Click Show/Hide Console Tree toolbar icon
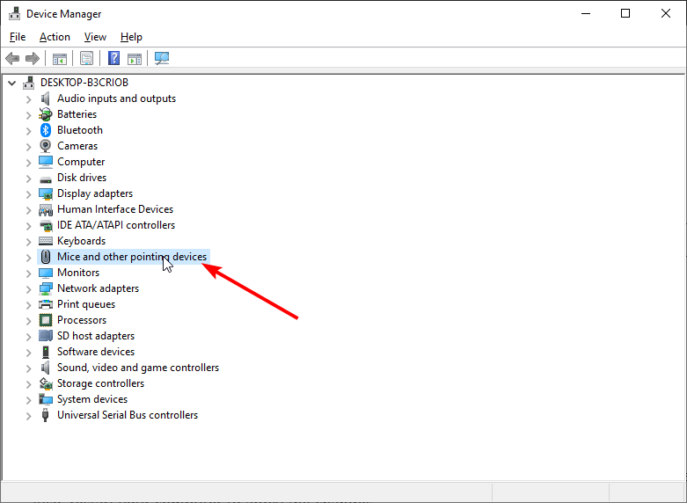 (x=60, y=58)
